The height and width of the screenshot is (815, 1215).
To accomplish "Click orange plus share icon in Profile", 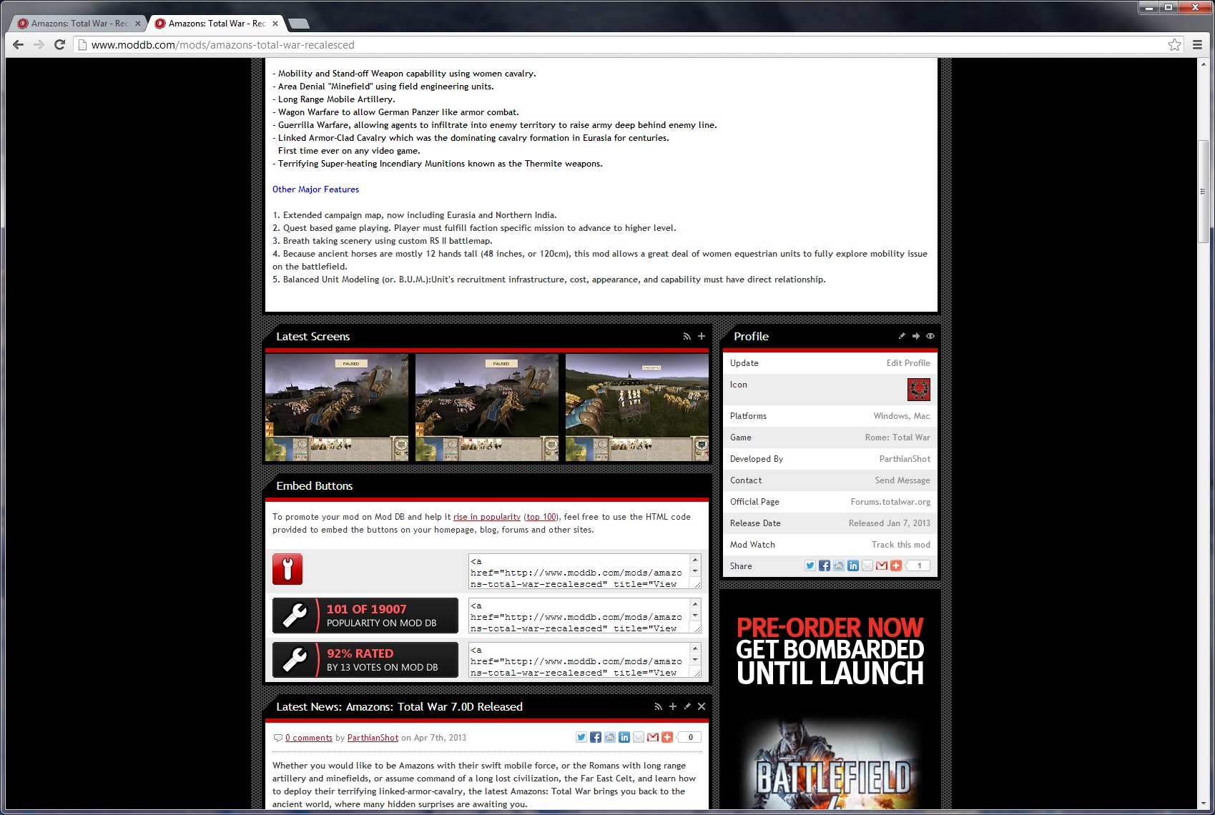I will pyautogui.click(x=896, y=565).
